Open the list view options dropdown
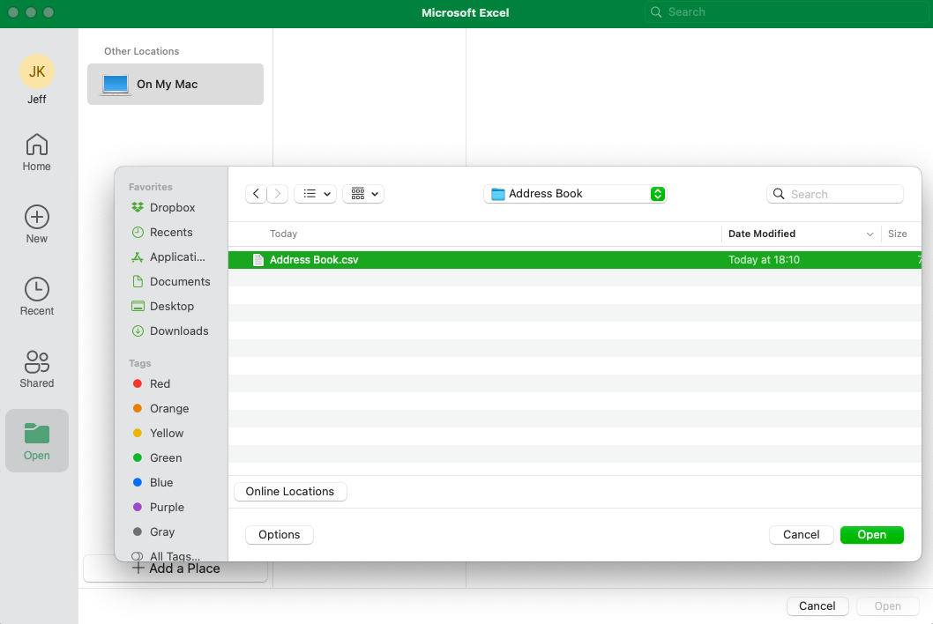The width and height of the screenshot is (933, 624). [316, 194]
